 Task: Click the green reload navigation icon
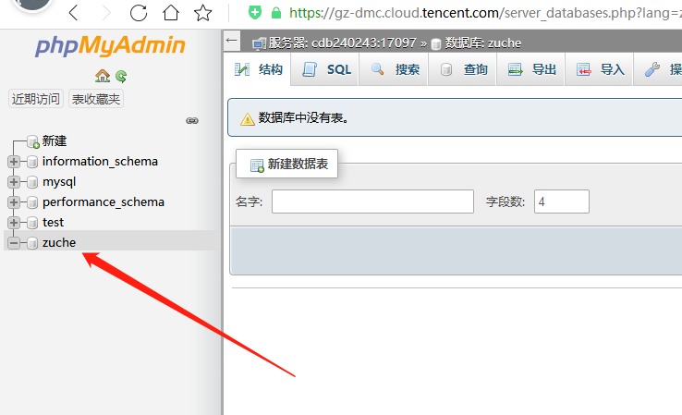121,77
